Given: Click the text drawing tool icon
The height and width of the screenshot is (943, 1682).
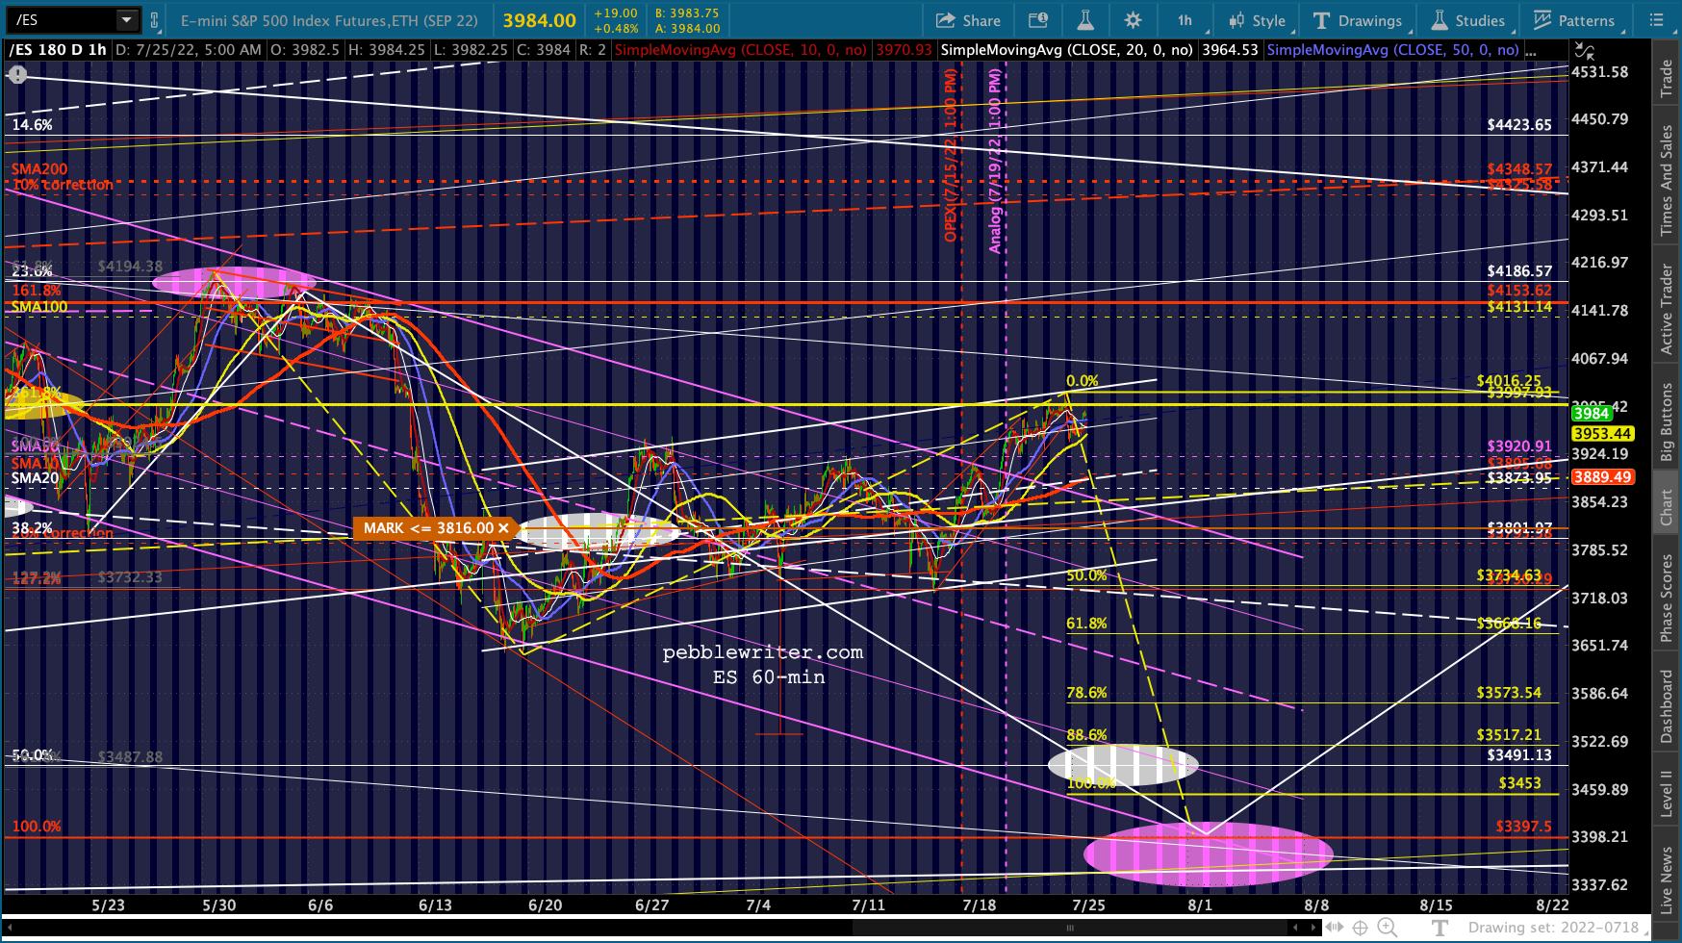Looking at the screenshot, I should [x=1440, y=928].
